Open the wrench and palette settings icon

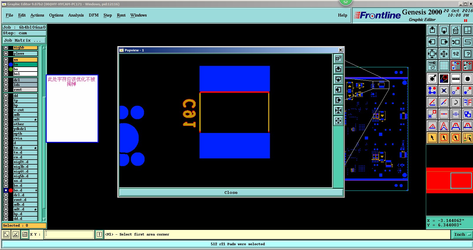[432, 66]
